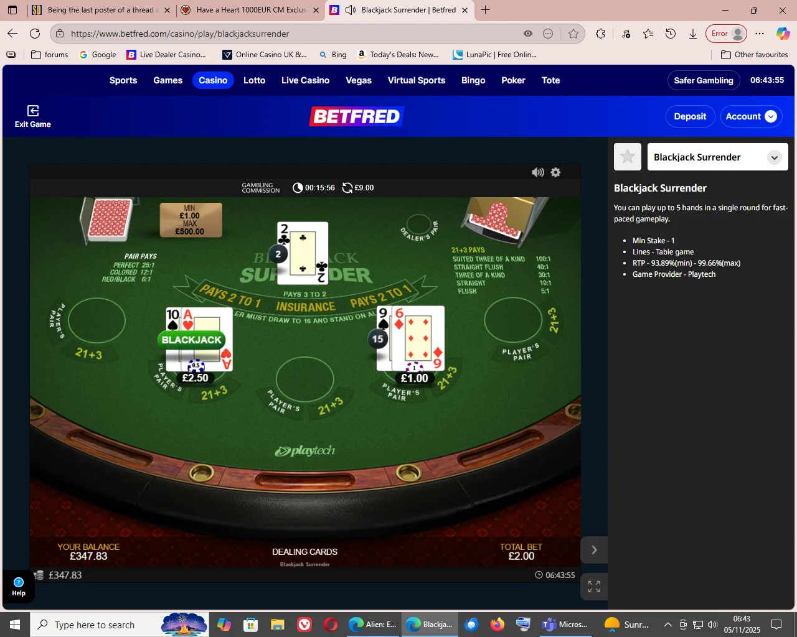Click the Betfred logo
This screenshot has height=637, width=797.
click(357, 116)
